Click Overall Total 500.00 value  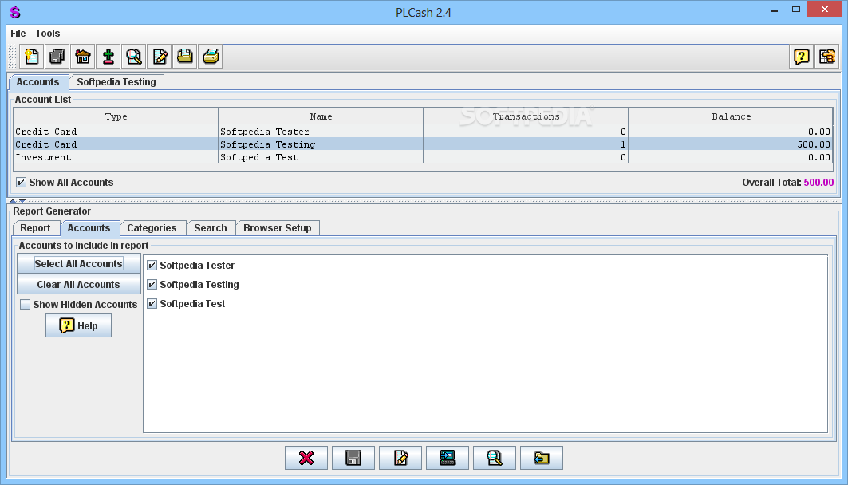point(818,183)
